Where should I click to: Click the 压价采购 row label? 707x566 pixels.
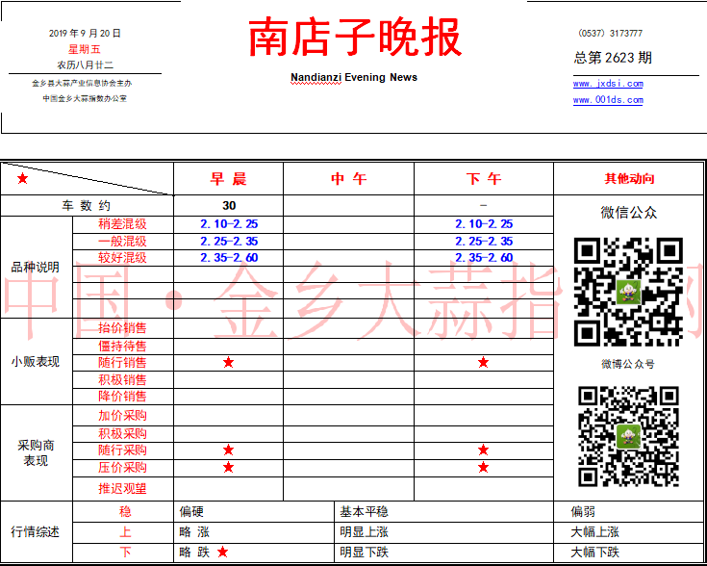(x=123, y=467)
